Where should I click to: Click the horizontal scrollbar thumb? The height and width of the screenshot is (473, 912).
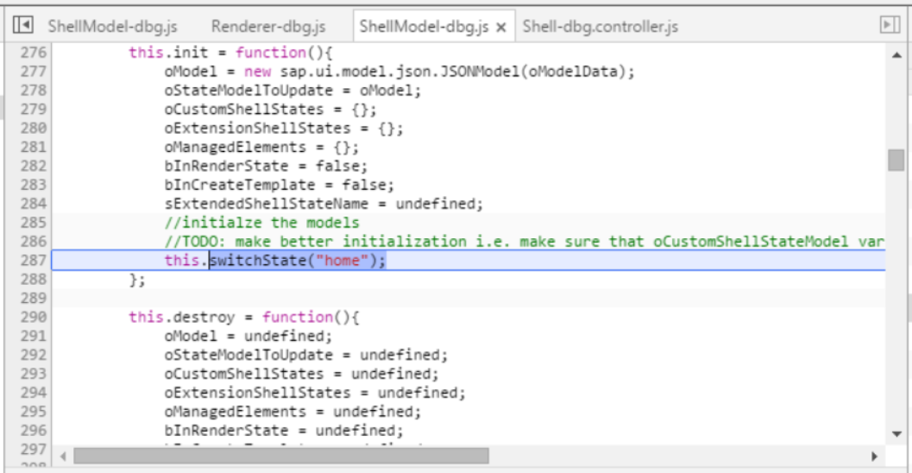pyautogui.click(x=281, y=457)
